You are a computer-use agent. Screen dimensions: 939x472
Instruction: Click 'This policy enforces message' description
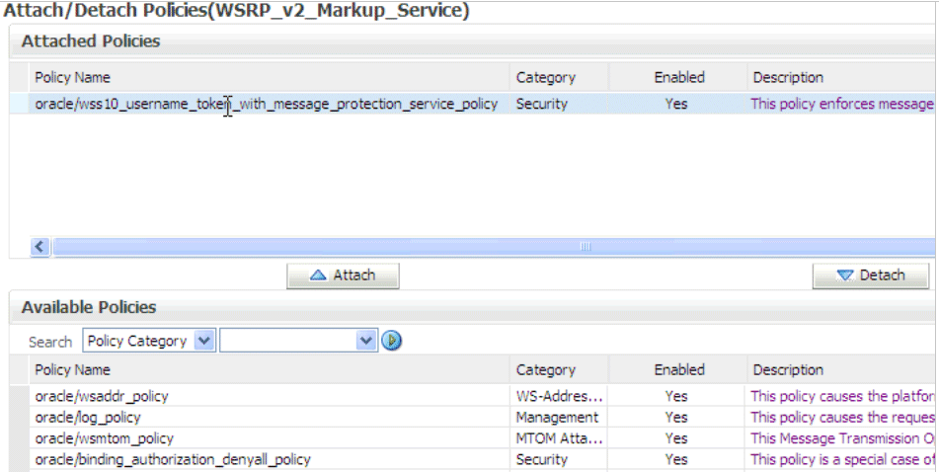point(842,104)
